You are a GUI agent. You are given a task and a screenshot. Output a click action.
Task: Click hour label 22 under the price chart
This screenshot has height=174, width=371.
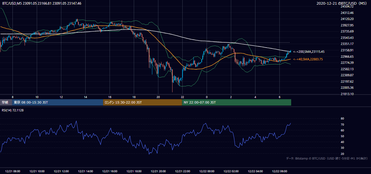click(x=183, y=97)
